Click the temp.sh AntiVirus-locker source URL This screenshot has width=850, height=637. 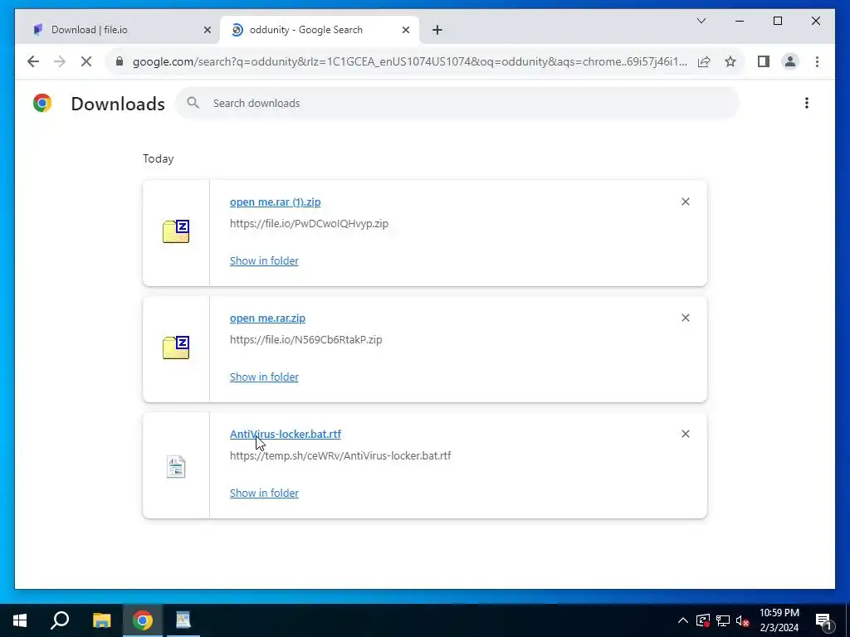click(x=340, y=455)
